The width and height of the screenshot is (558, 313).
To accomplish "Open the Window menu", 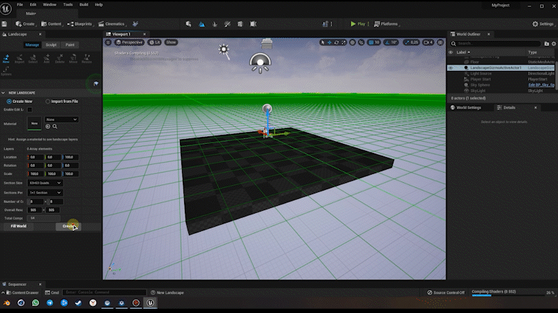I will click(x=50, y=5).
